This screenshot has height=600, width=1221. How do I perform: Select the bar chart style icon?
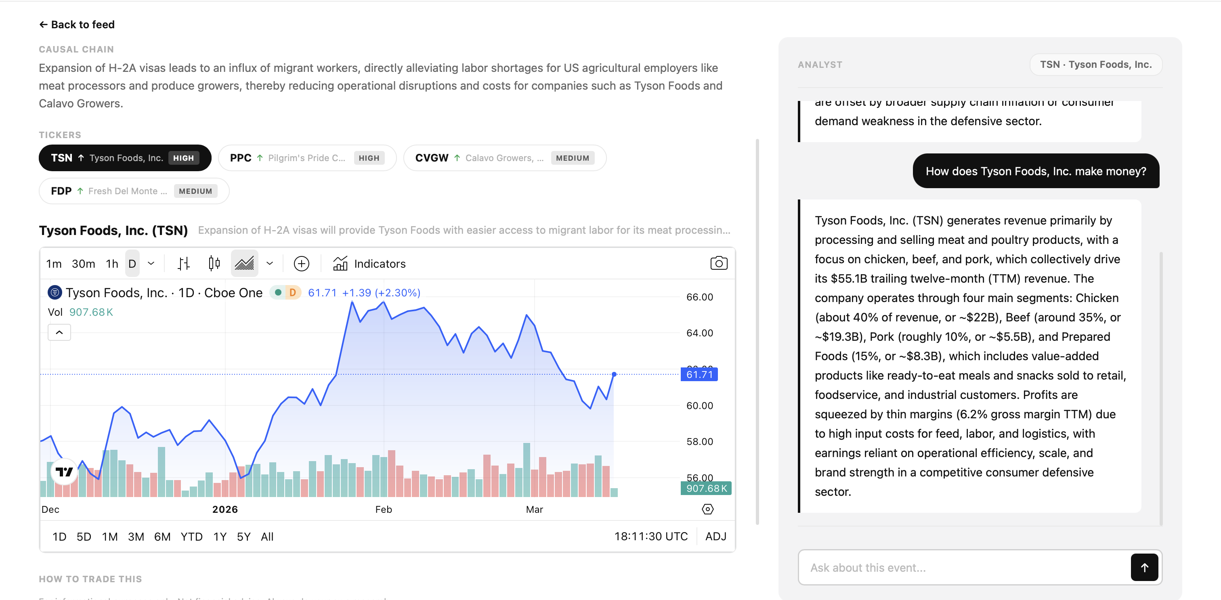(x=183, y=264)
